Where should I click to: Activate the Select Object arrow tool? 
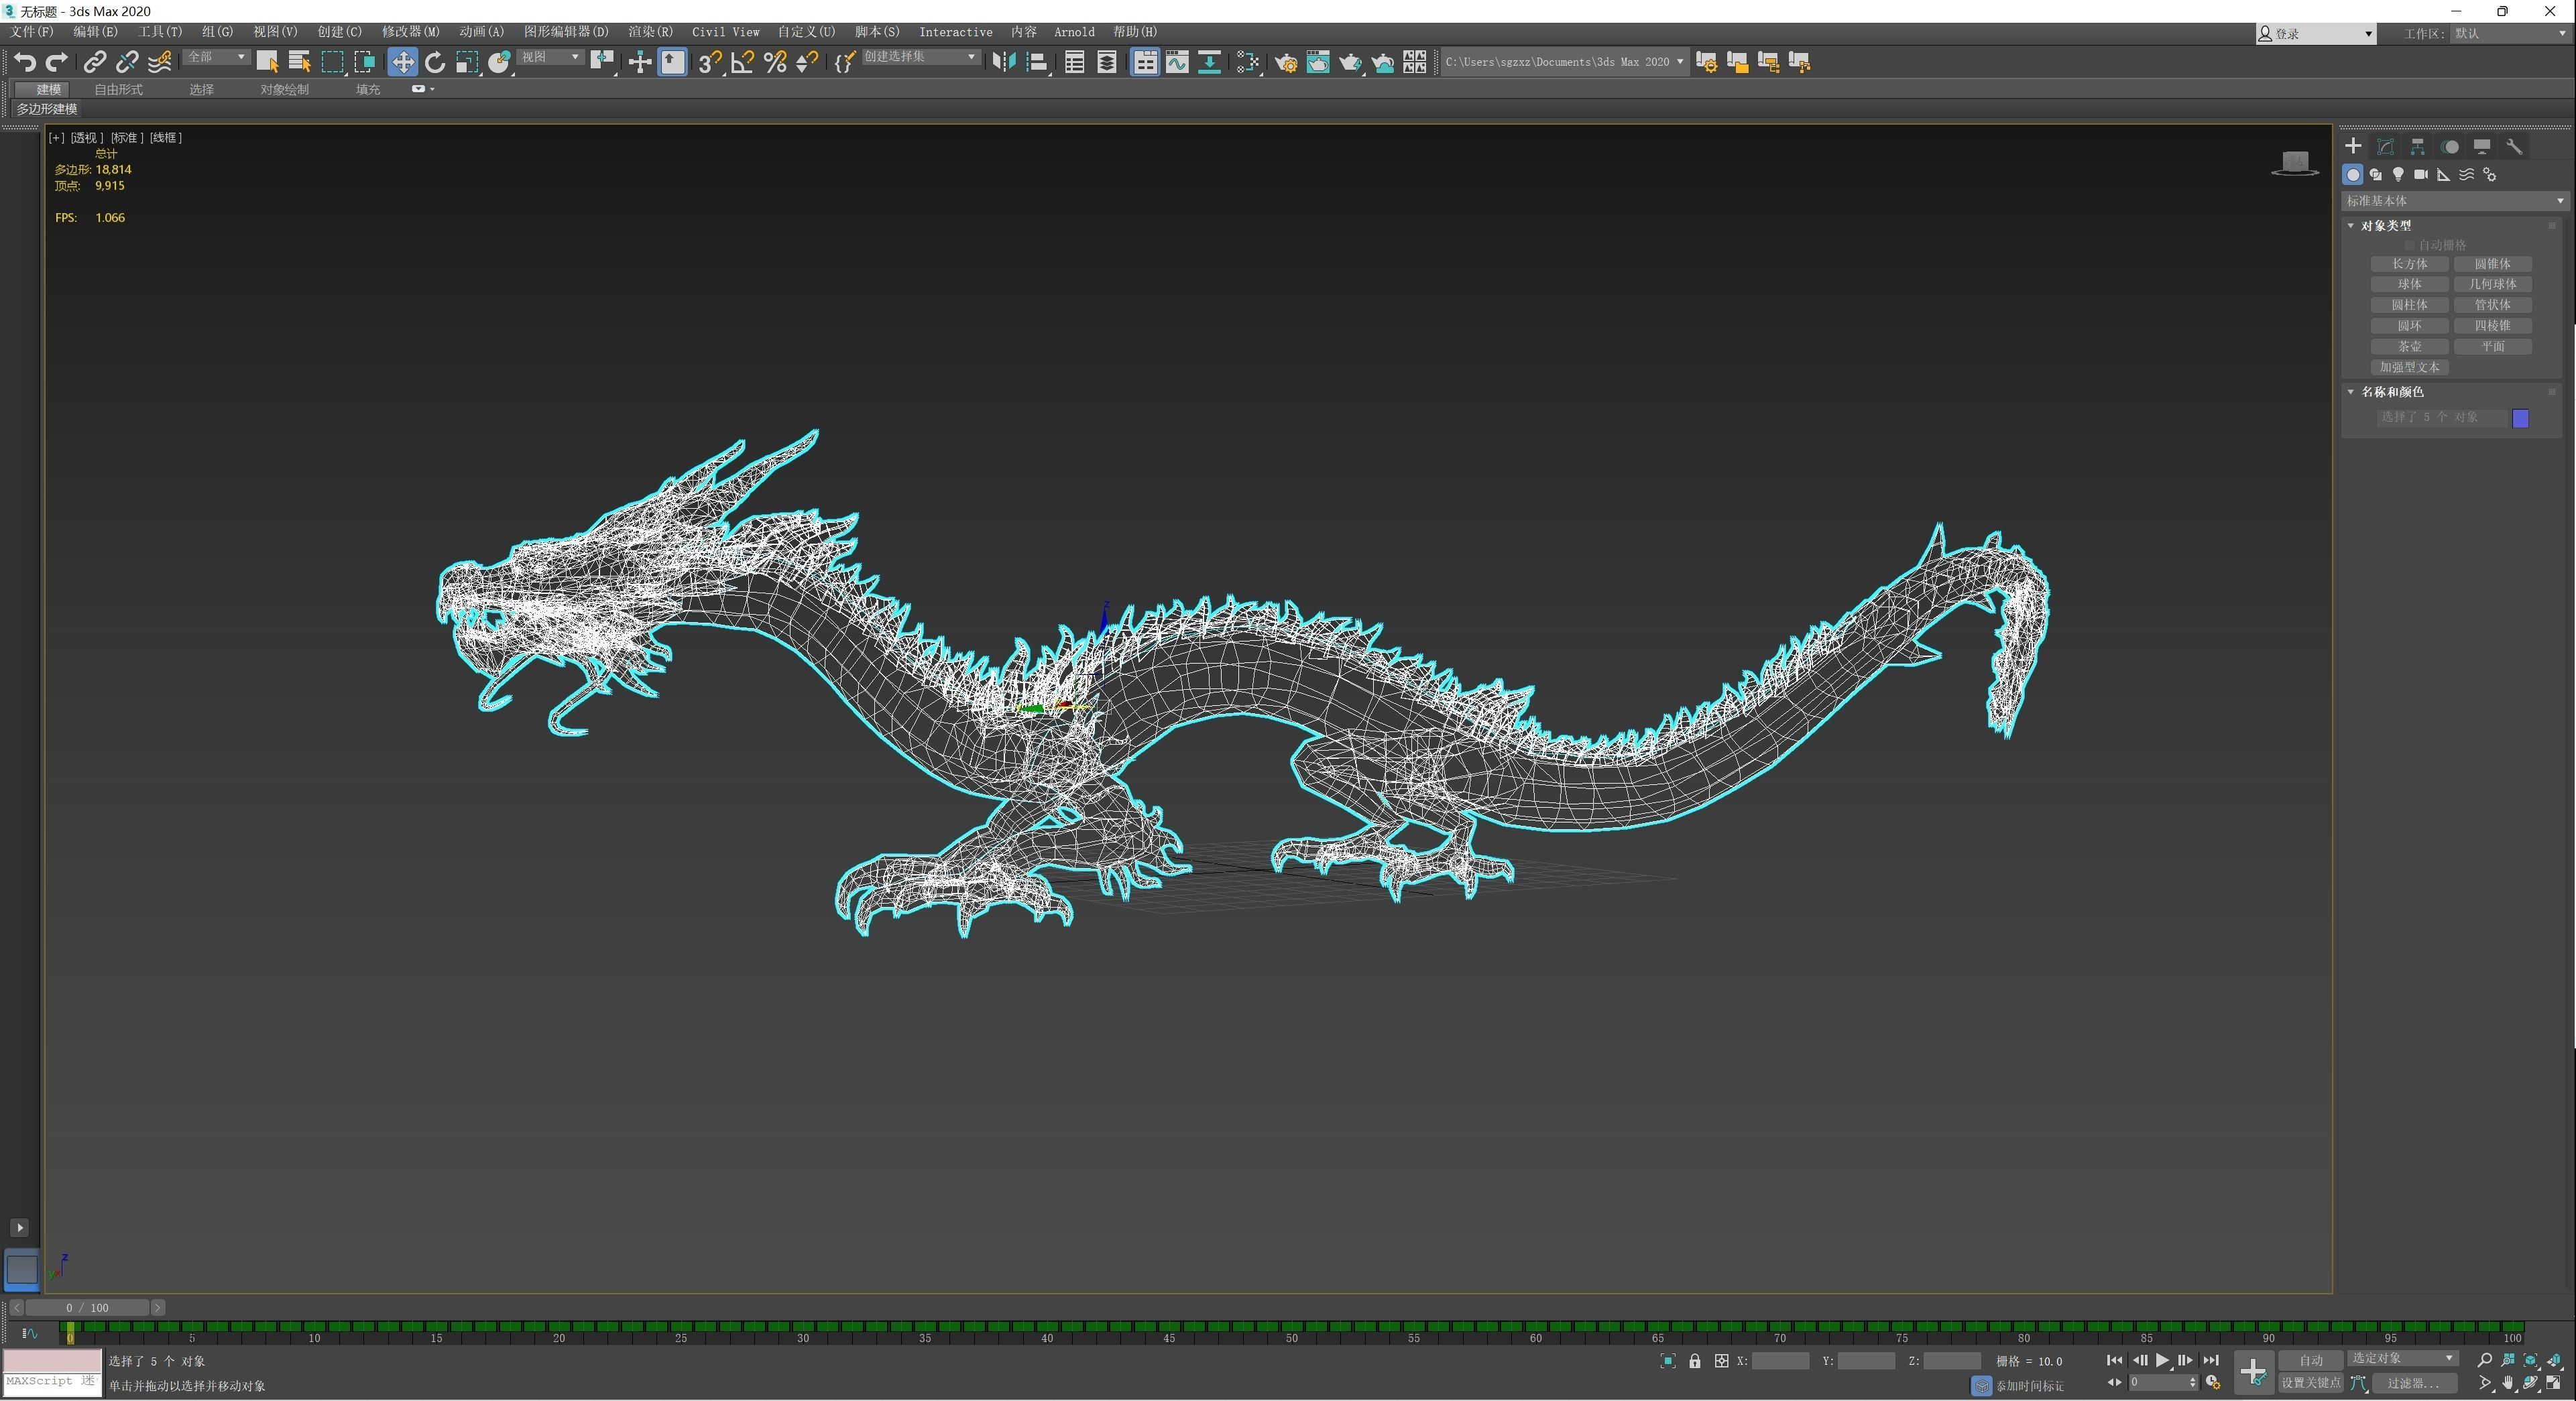pyautogui.click(x=267, y=62)
